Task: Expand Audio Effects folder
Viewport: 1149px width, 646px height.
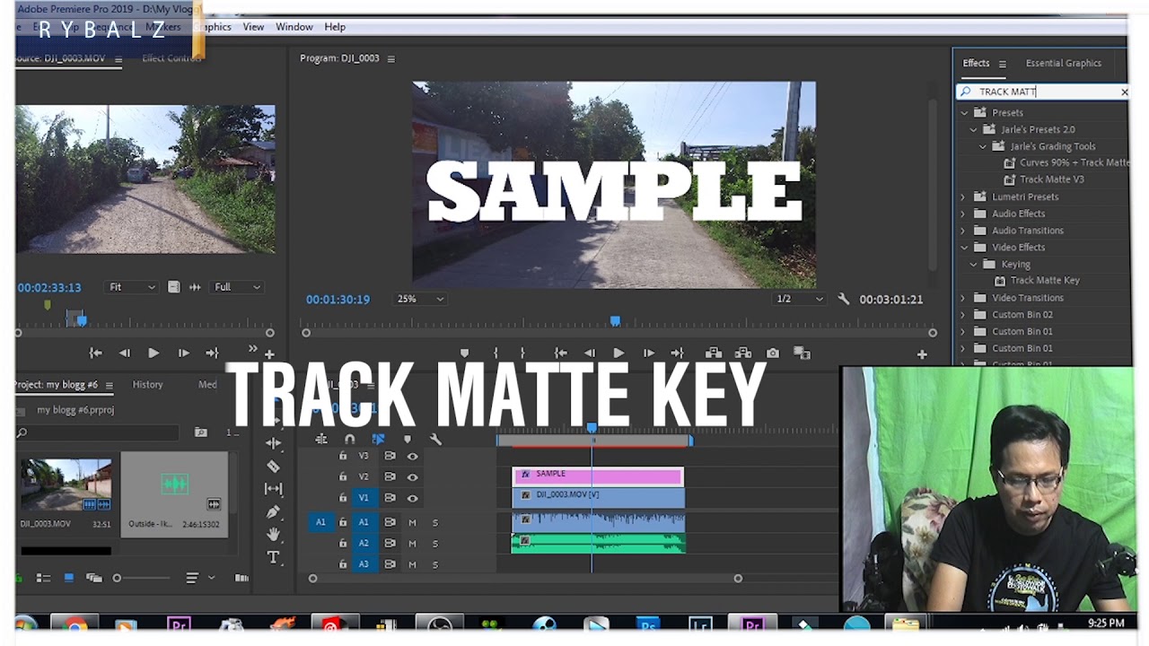Action: pyautogui.click(x=963, y=214)
